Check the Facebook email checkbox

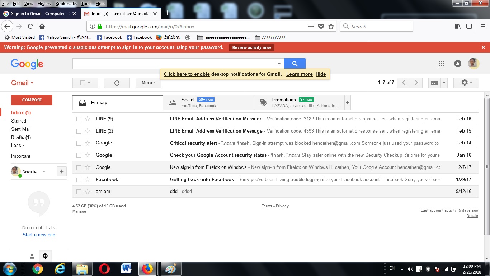coord(79,179)
